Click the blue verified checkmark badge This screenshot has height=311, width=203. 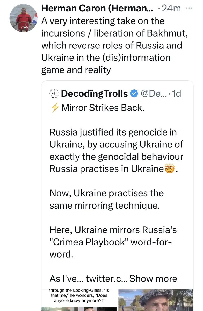[x=134, y=94]
